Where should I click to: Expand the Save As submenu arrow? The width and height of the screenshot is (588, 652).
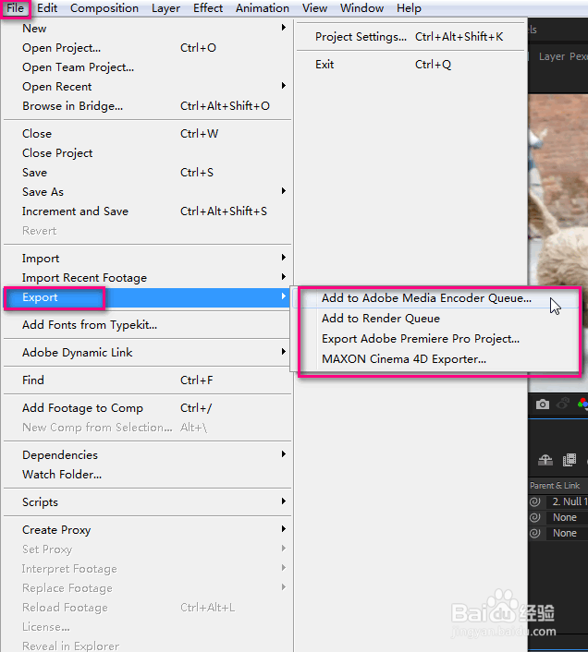coord(284,191)
